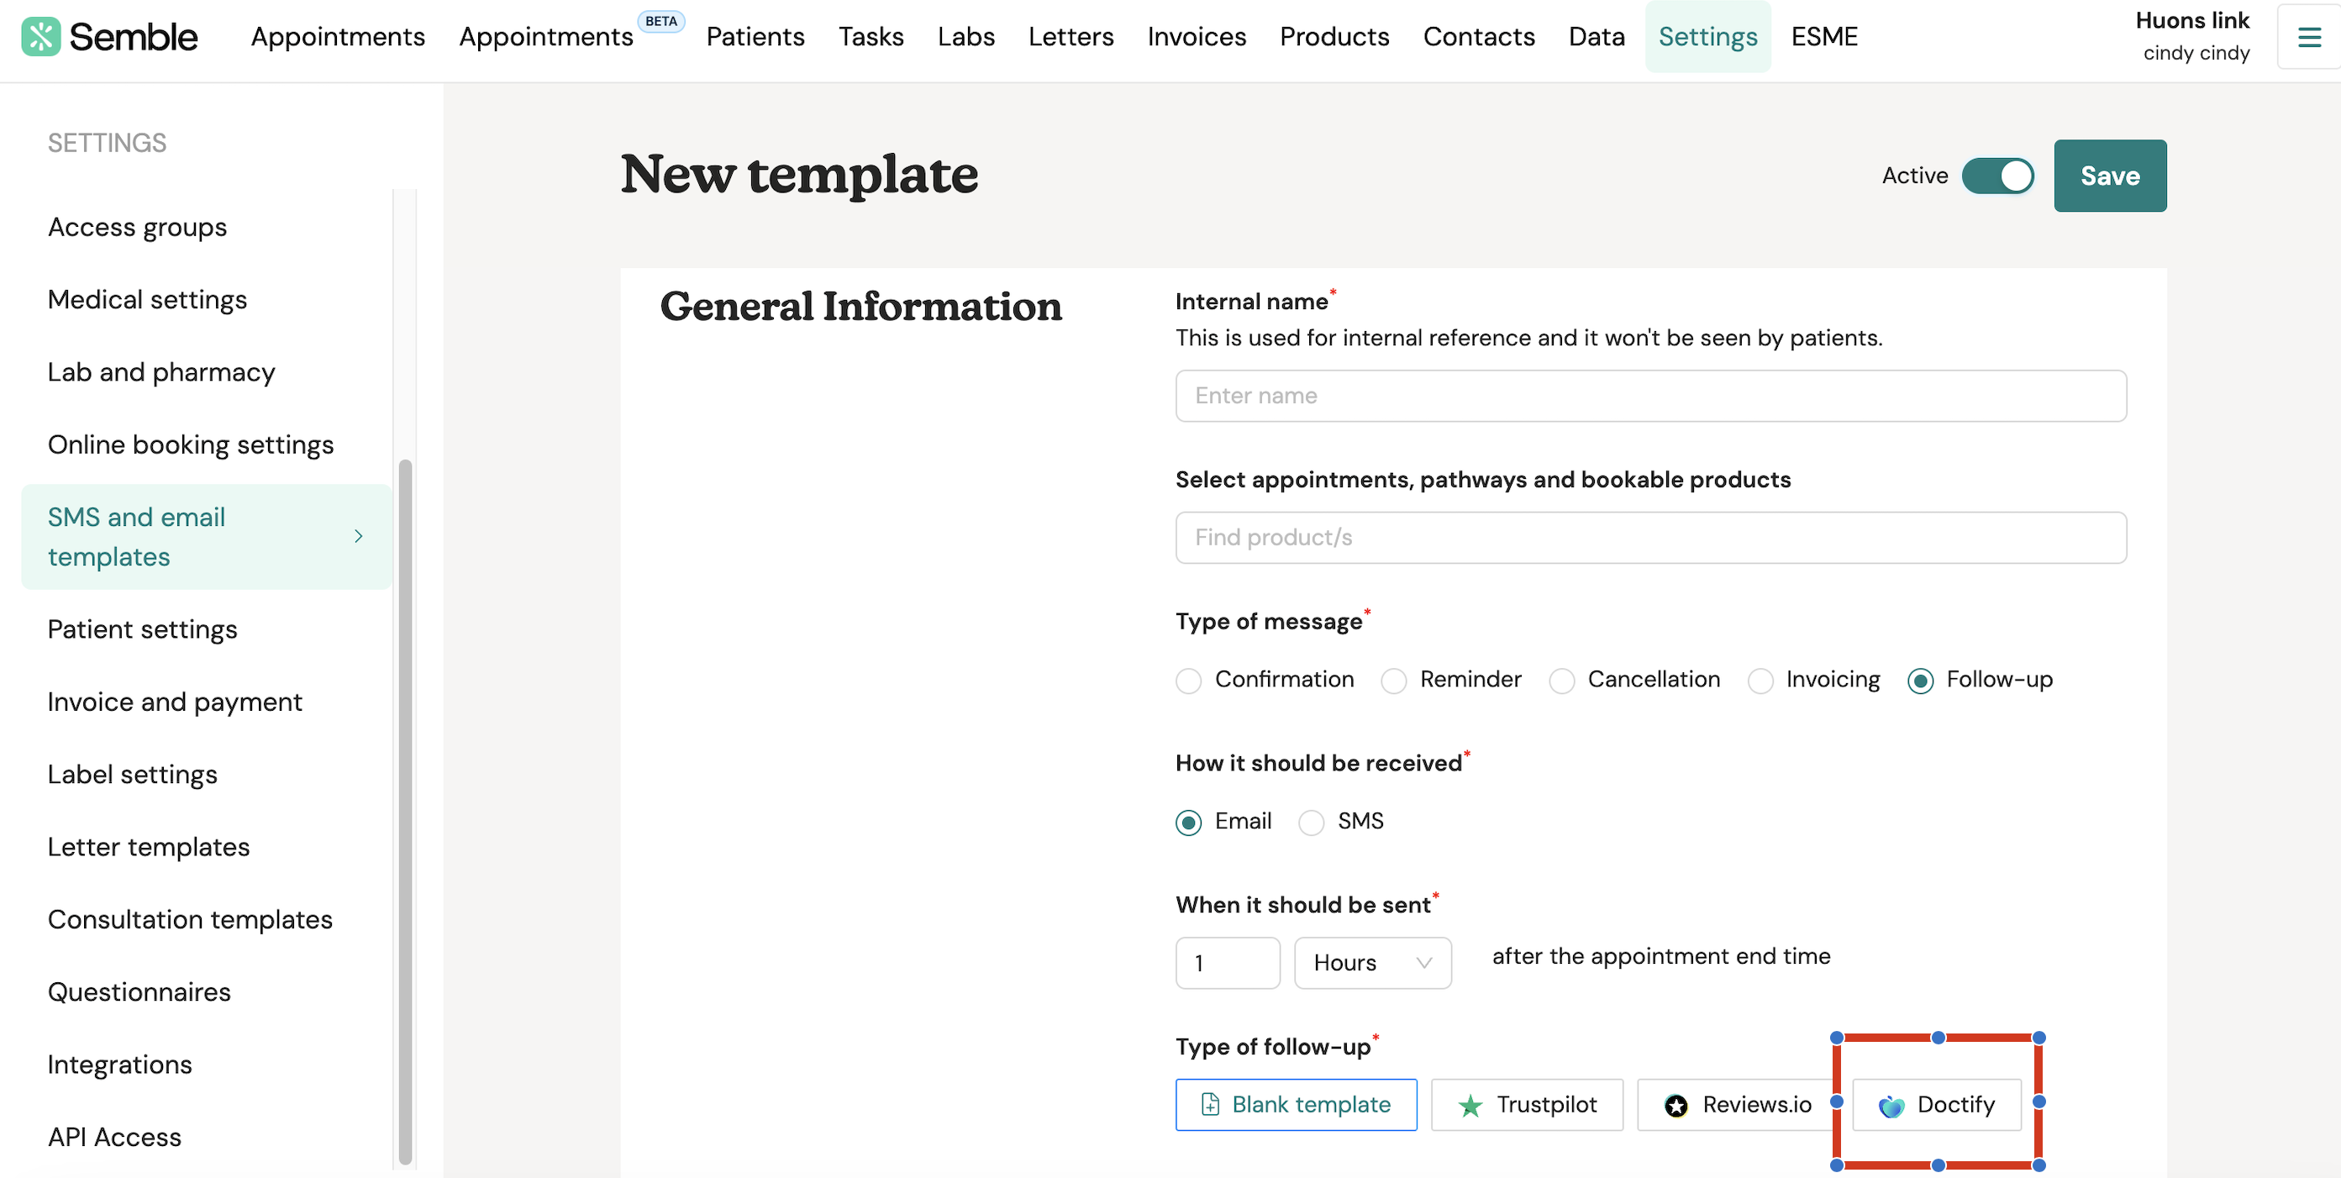The width and height of the screenshot is (2341, 1178).
Task: Open Medical settings in sidebar
Action: tap(147, 300)
